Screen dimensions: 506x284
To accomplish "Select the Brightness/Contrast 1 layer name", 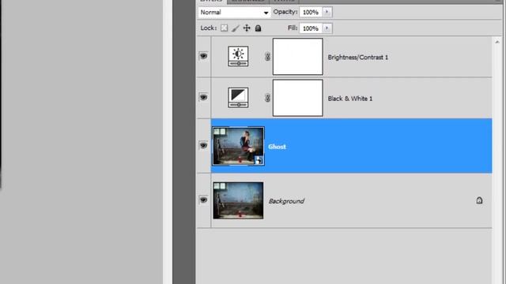I will point(358,58).
